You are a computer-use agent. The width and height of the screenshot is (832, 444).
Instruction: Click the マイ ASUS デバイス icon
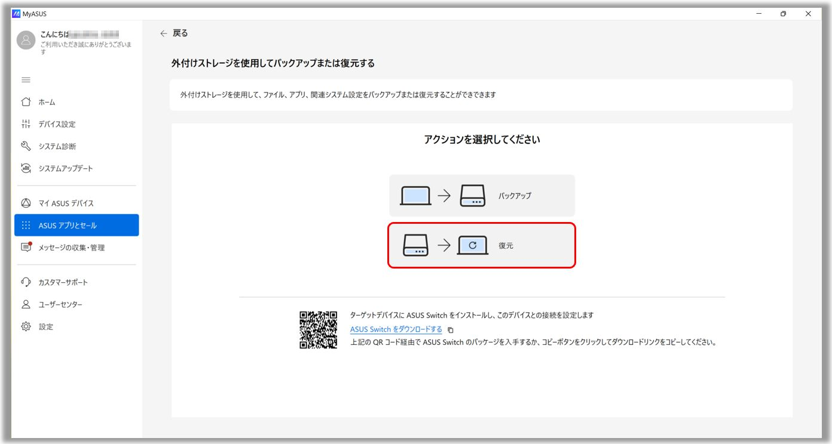tap(26, 203)
